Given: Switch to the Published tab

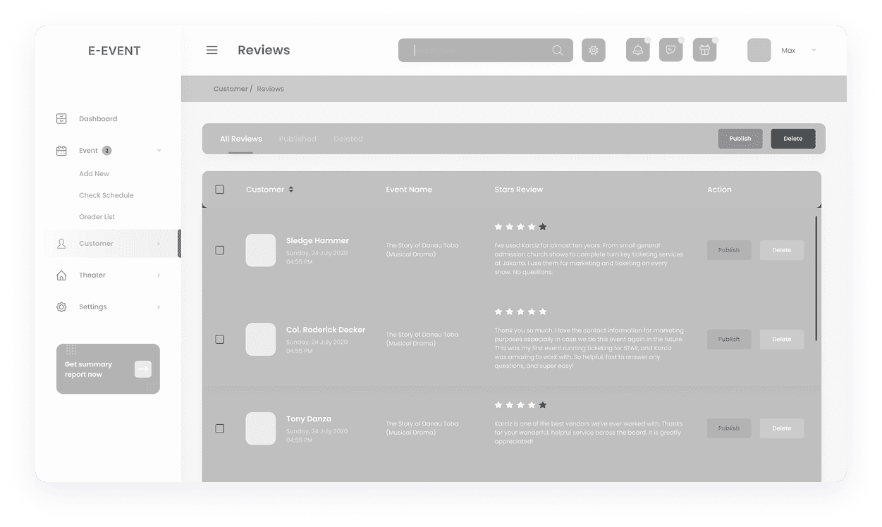Looking at the screenshot, I should tap(298, 138).
